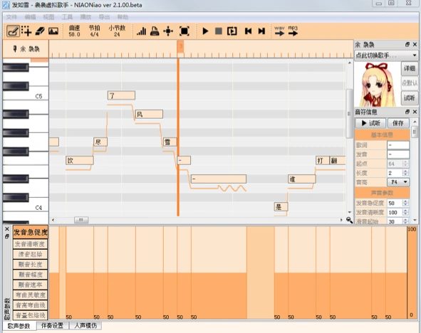
Task: Click the play button
Action: point(205,31)
